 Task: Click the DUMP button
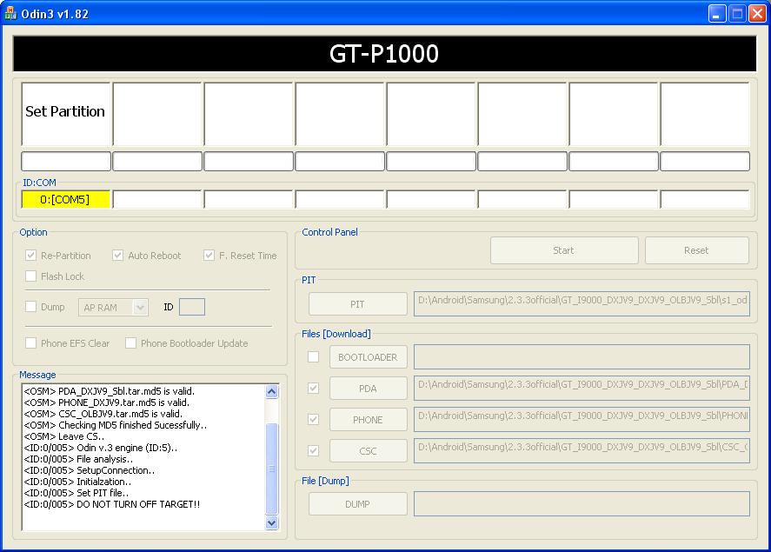coord(357,504)
